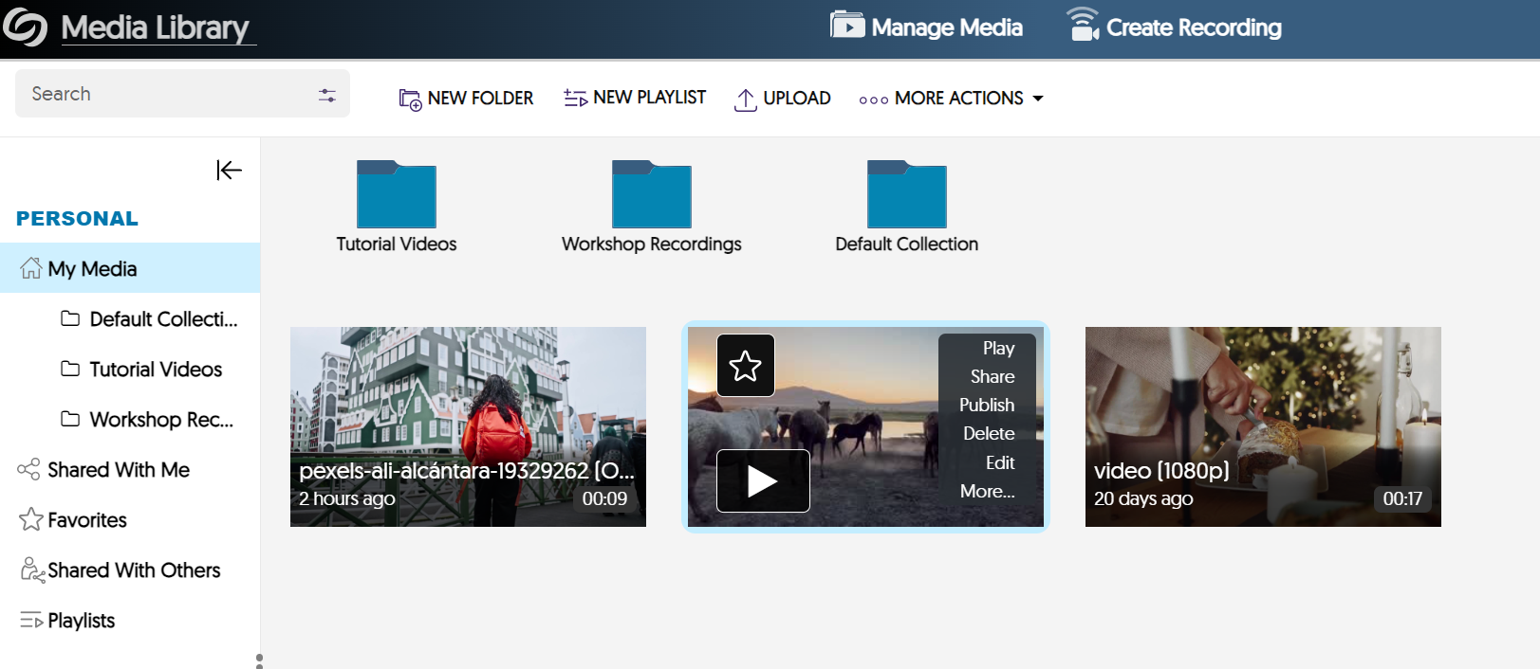Click the video (1080p) title
This screenshot has height=669, width=1540.
[x=1161, y=470]
